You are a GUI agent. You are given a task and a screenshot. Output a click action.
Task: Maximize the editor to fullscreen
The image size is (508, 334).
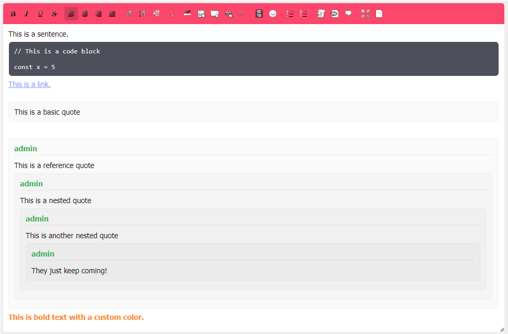click(x=365, y=14)
